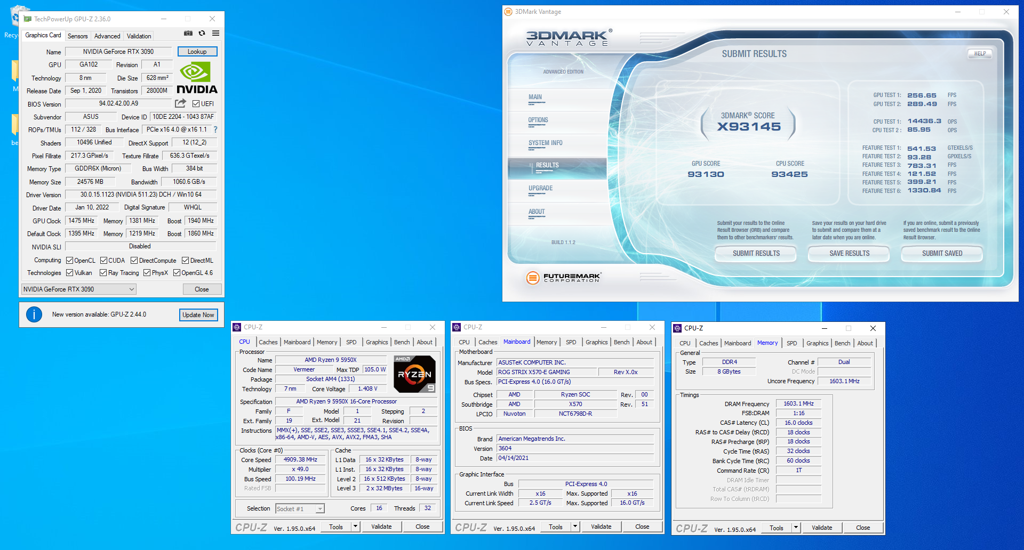The width and height of the screenshot is (1024, 550).
Task: Click the GPU name field NVIDIA GeForce RTX 3090
Action: coord(118,52)
